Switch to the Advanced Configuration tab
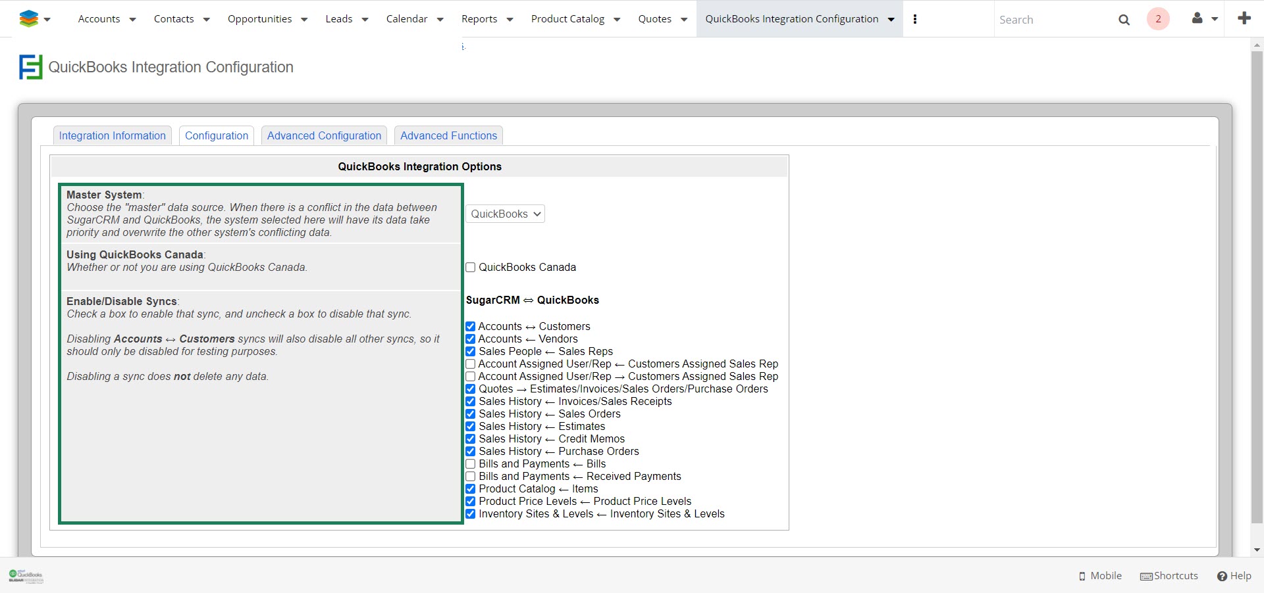This screenshot has height=593, width=1264. click(x=324, y=136)
